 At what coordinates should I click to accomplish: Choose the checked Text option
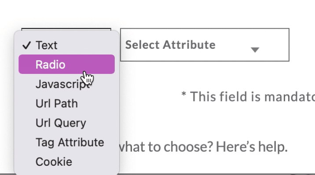click(66, 45)
